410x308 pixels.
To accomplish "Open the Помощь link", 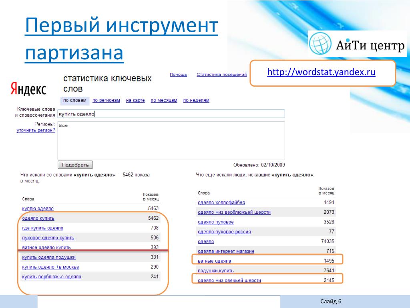I will [x=178, y=74].
